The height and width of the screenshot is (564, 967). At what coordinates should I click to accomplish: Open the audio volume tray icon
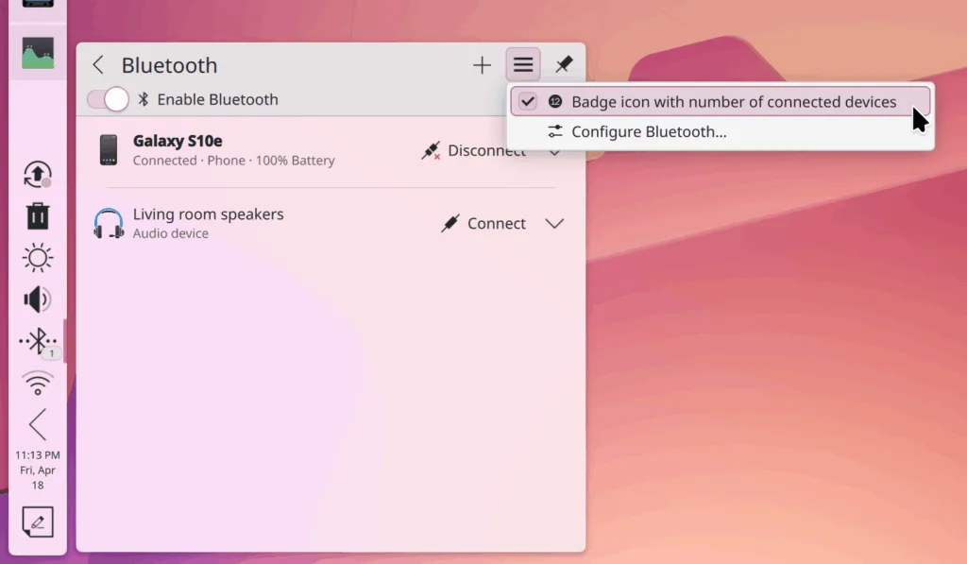38,300
